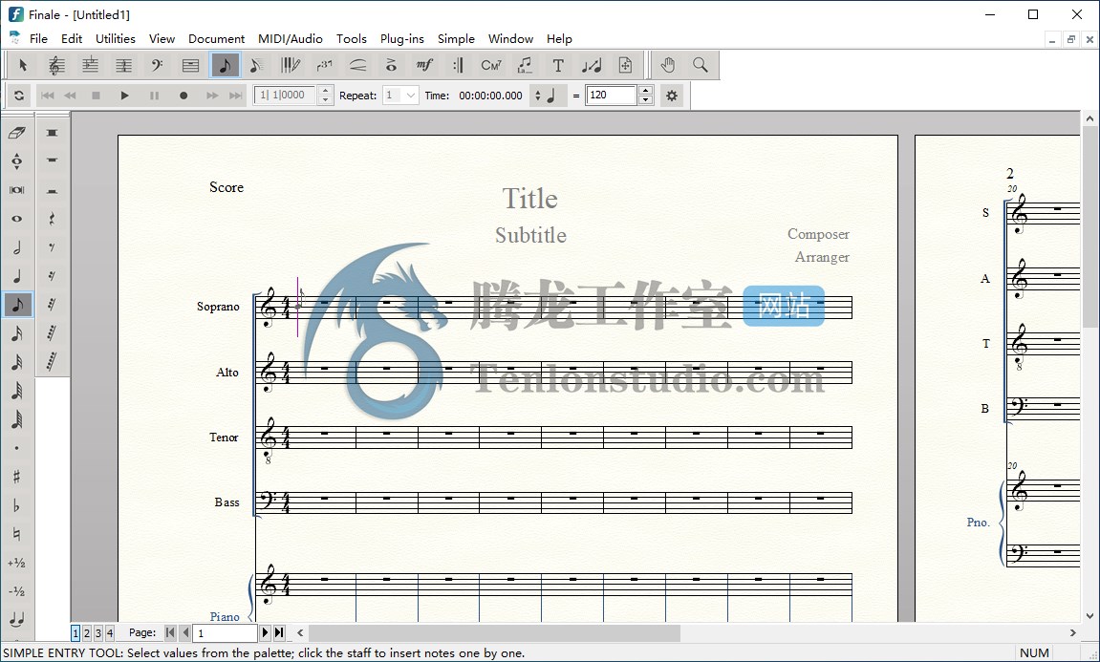Open the Utilities menu

115,38
